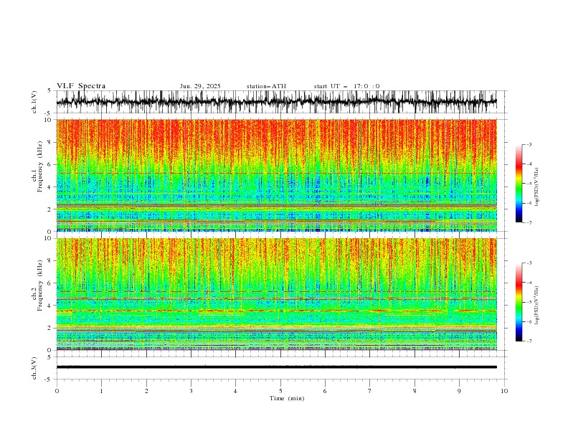Click the ch.2 spectrogram plot area
The image size is (568, 439).
click(x=277, y=294)
